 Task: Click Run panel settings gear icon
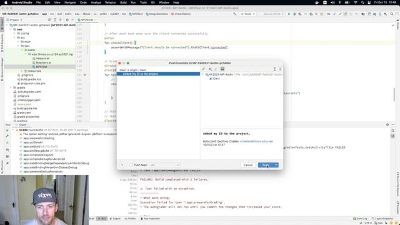click(387, 125)
